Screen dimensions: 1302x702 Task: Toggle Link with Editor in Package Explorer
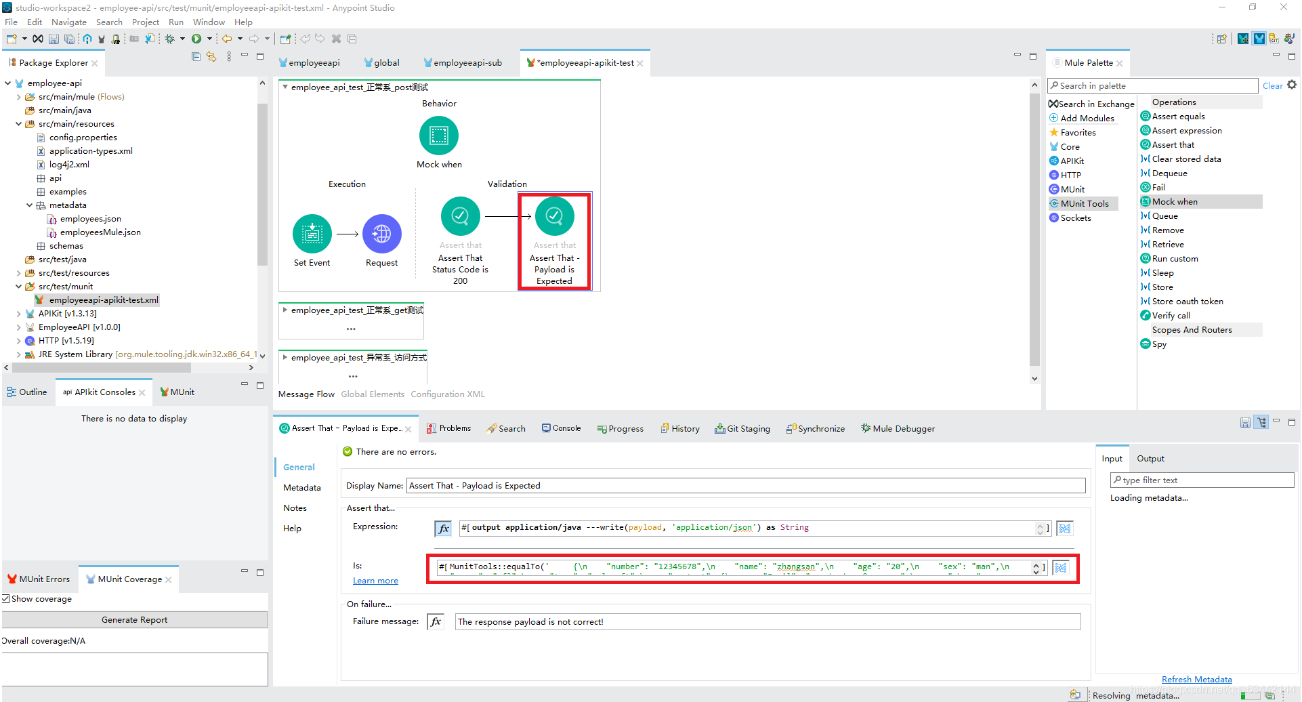pyautogui.click(x=211, y=57)
